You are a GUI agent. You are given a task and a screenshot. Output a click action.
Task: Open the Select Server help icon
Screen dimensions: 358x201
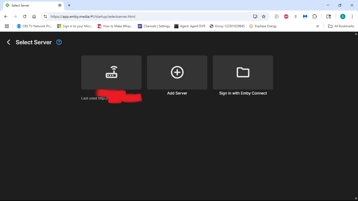tap(59, 42)
